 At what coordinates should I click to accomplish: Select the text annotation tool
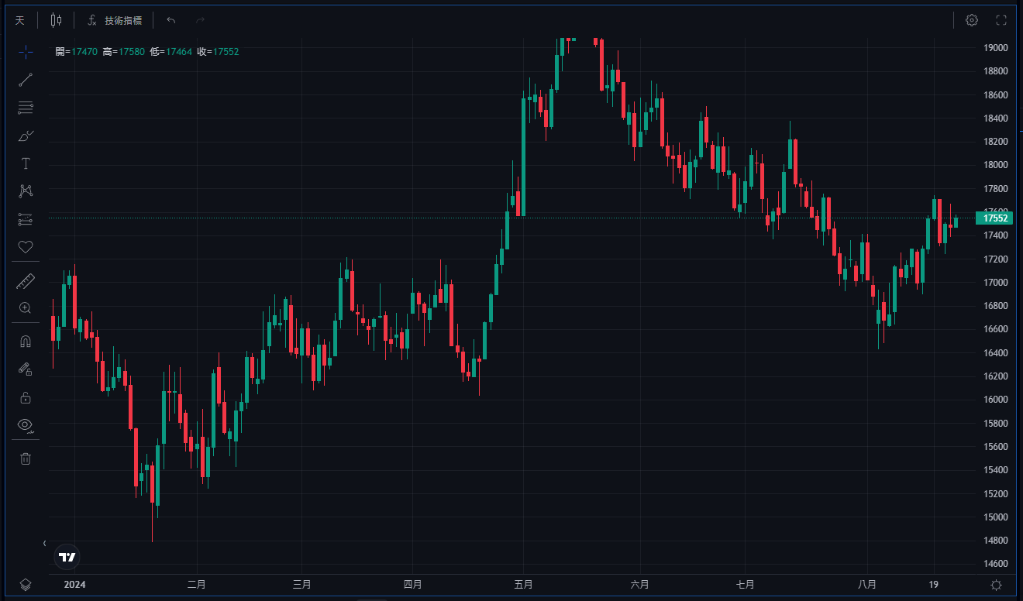point(26,163)
